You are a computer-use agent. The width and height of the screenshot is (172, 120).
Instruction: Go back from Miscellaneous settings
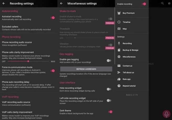[61, 4]
